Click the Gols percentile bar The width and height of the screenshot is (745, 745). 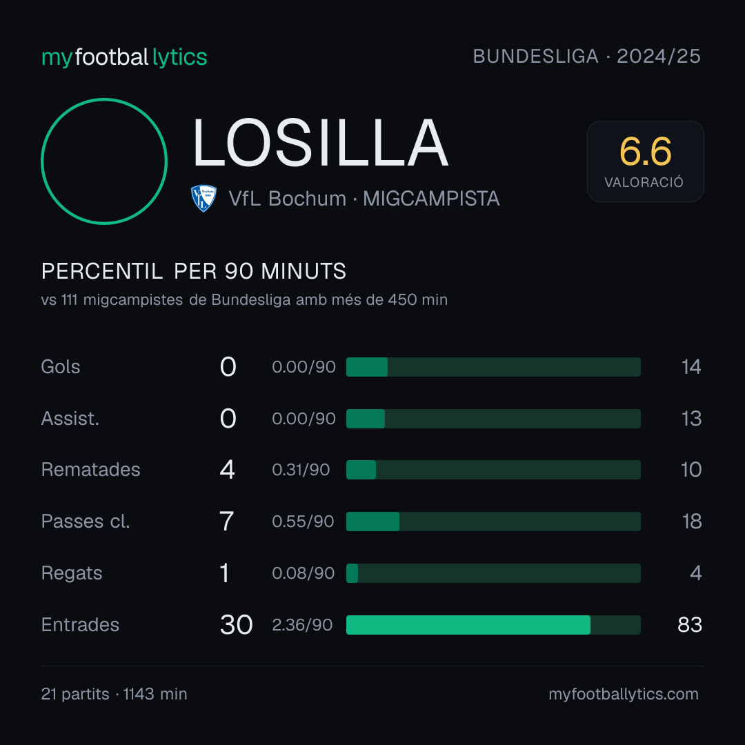(x=493, y=367)
